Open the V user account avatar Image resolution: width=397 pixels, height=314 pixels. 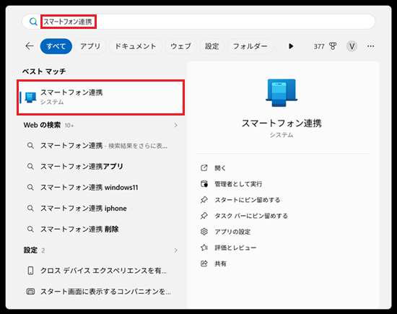pos(352,46)
